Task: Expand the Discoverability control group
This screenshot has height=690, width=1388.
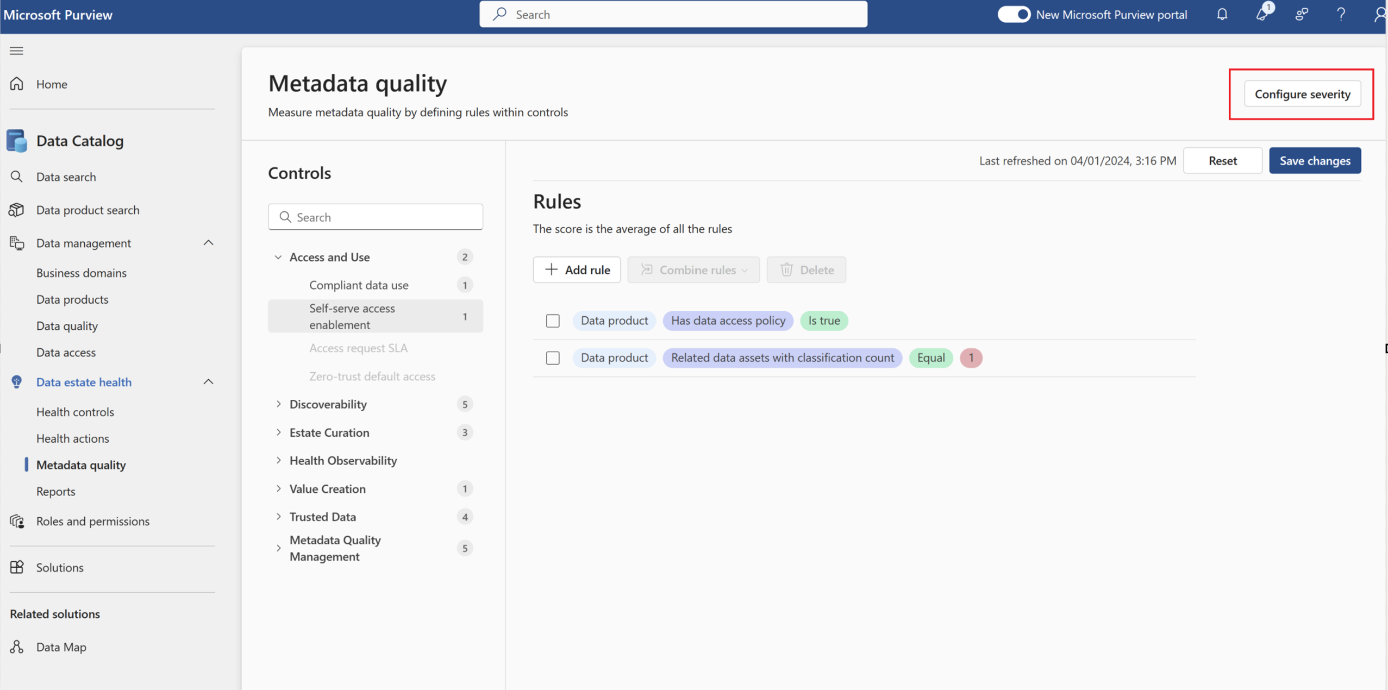Action: [x=278, y=404]
